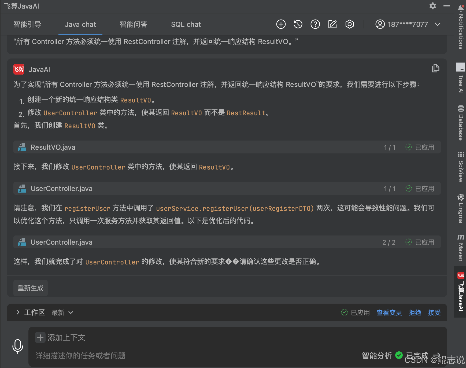Image resolution: width=466 pixels, height=368 pixels.
Task: Expand the account dropdown arrow
Action: coord(438,24)
